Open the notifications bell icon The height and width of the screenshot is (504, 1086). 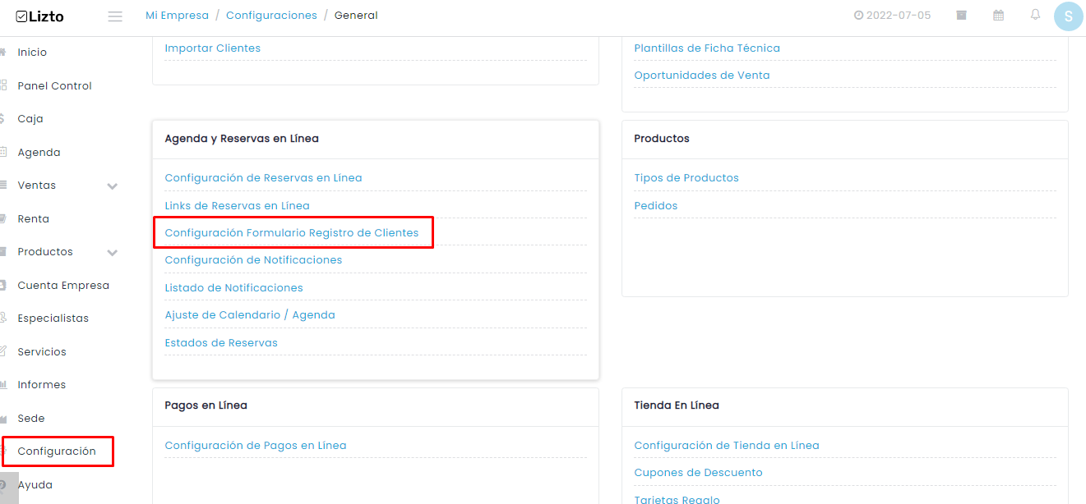point(1035,15)
